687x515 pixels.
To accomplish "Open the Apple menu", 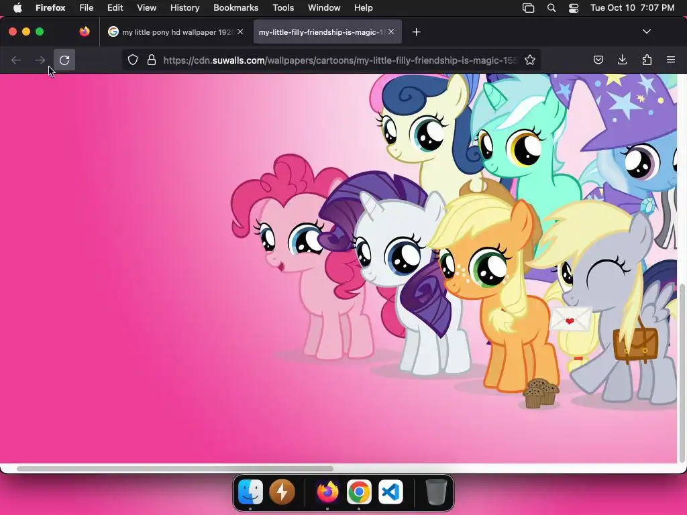I will [17, 8].
